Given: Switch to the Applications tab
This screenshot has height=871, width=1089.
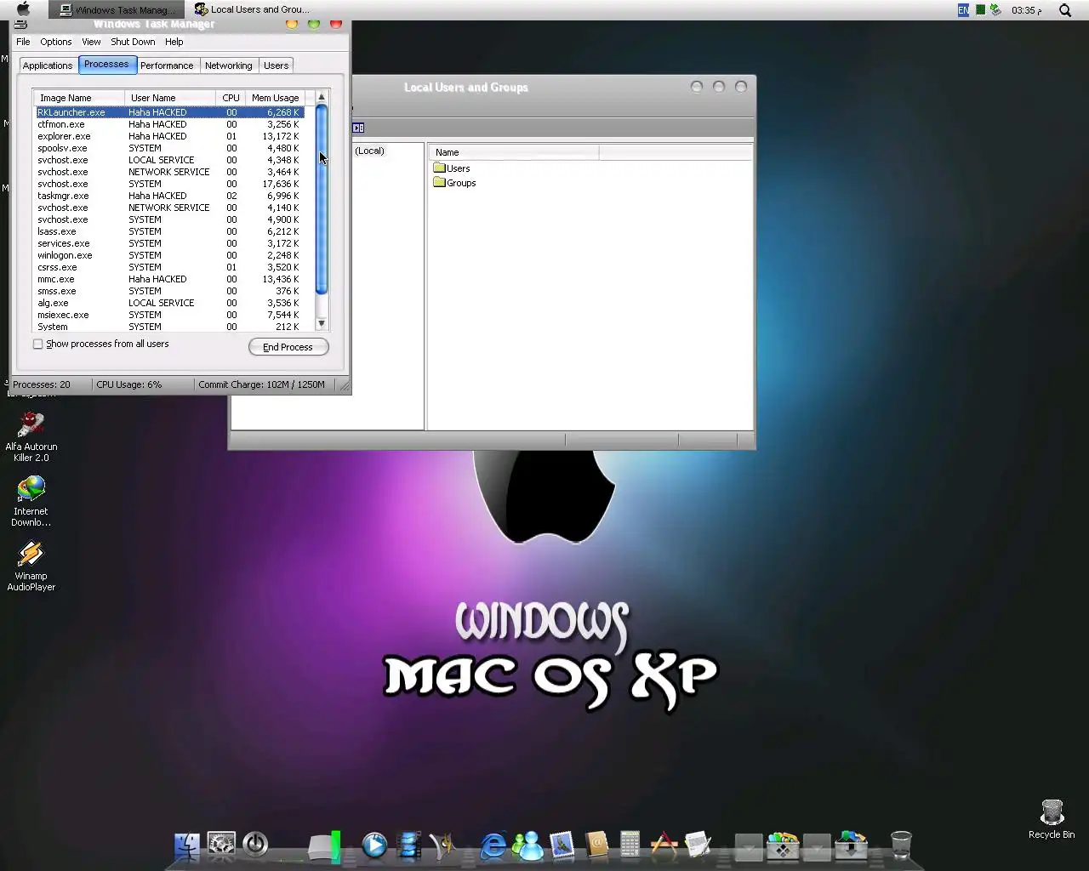Looking at the screenshot, I should (48, 65).
